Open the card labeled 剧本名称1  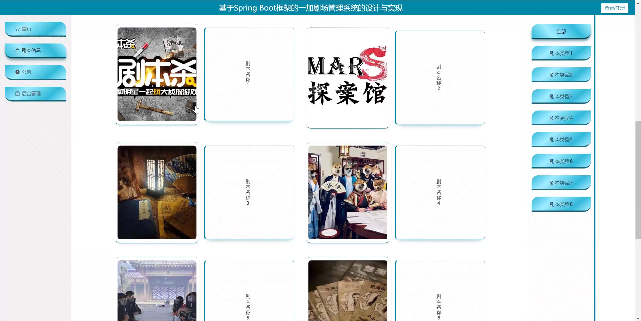pyautogui.click(x=249, y=74)
